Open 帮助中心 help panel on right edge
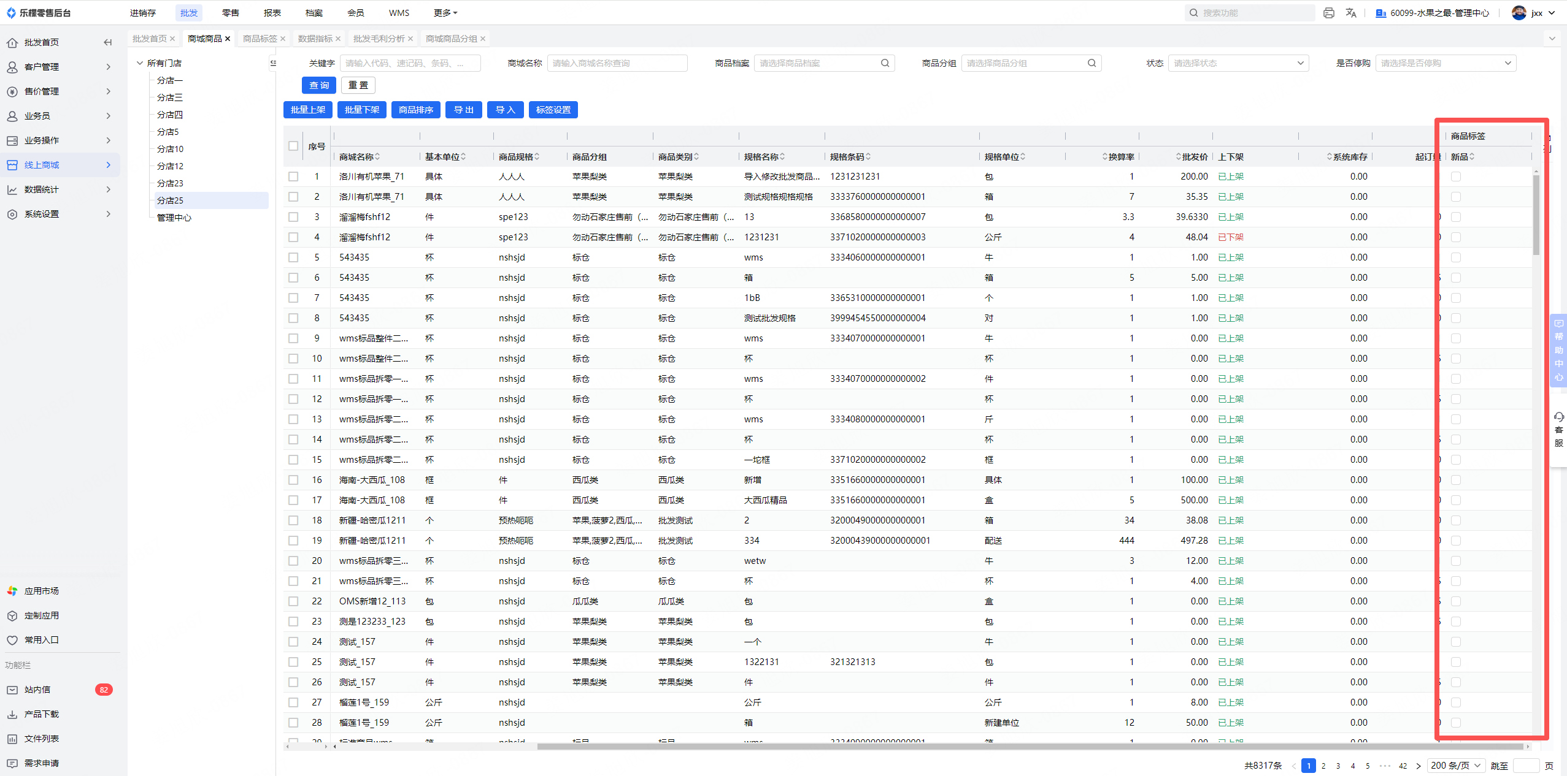 [x=1558, y=351]
